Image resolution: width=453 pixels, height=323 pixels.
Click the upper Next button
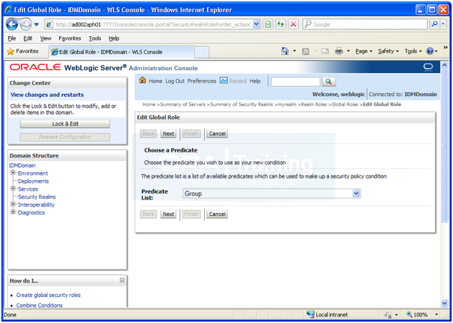(168, 134)
